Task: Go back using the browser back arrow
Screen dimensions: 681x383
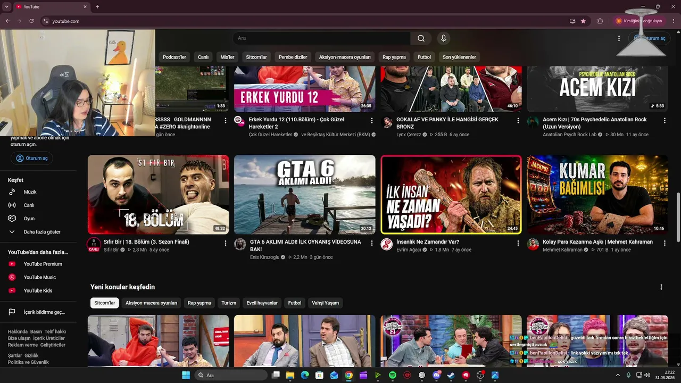Action: [7, 21]
